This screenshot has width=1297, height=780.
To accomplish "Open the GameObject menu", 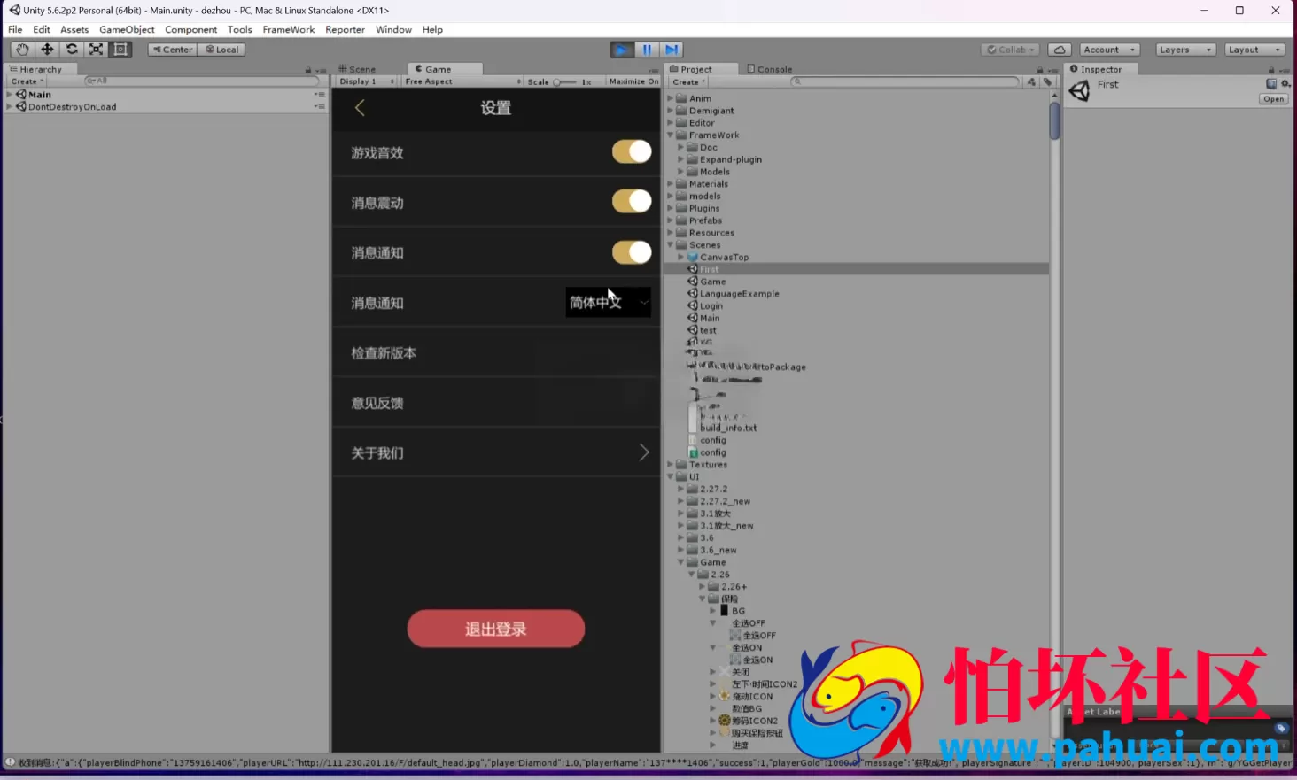I will [127, 29].
